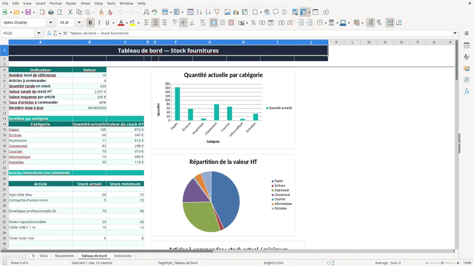Open the font size dropdown
474x266 pixels.
click(x=79, y=22)
